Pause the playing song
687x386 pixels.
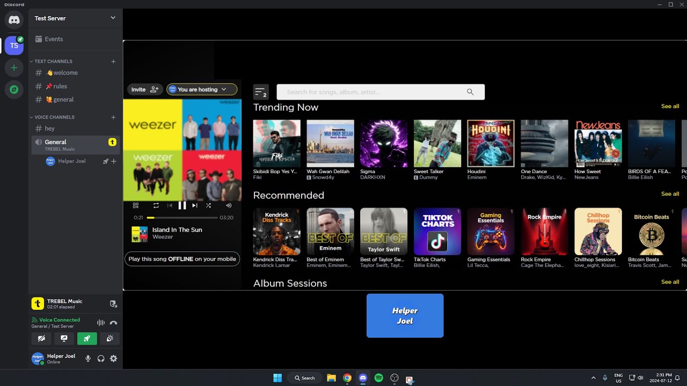click(x=182, y=205)
